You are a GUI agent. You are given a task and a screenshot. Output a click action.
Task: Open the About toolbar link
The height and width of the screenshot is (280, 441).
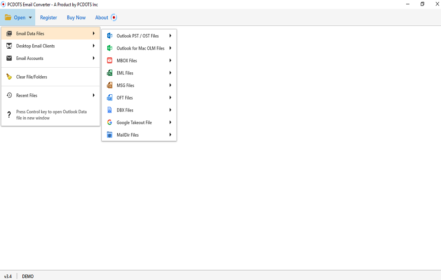[x=102, y=18]
